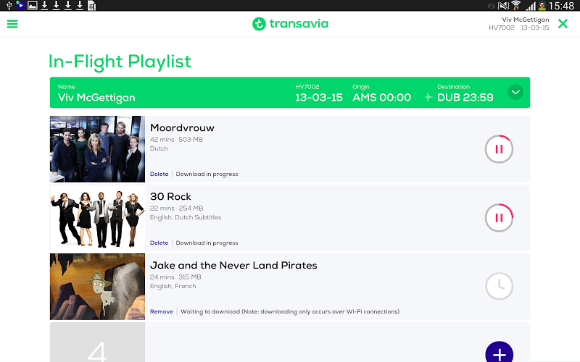The width and height of the screenshot is (580, 362).
Task: Tap the first download notification icon
Action: coord(44,6)
